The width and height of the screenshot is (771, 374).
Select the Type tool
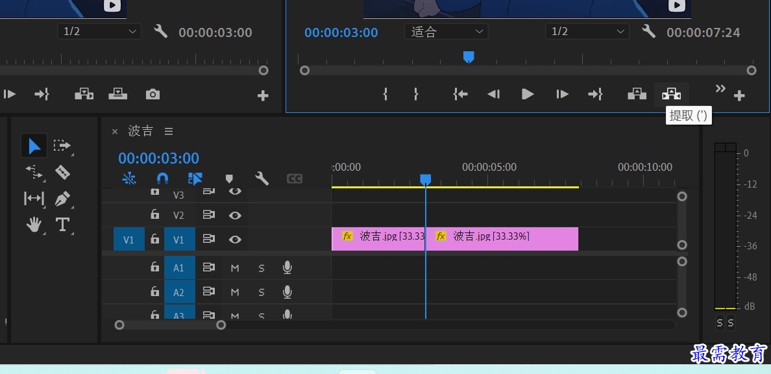click(x=62, y=225)
